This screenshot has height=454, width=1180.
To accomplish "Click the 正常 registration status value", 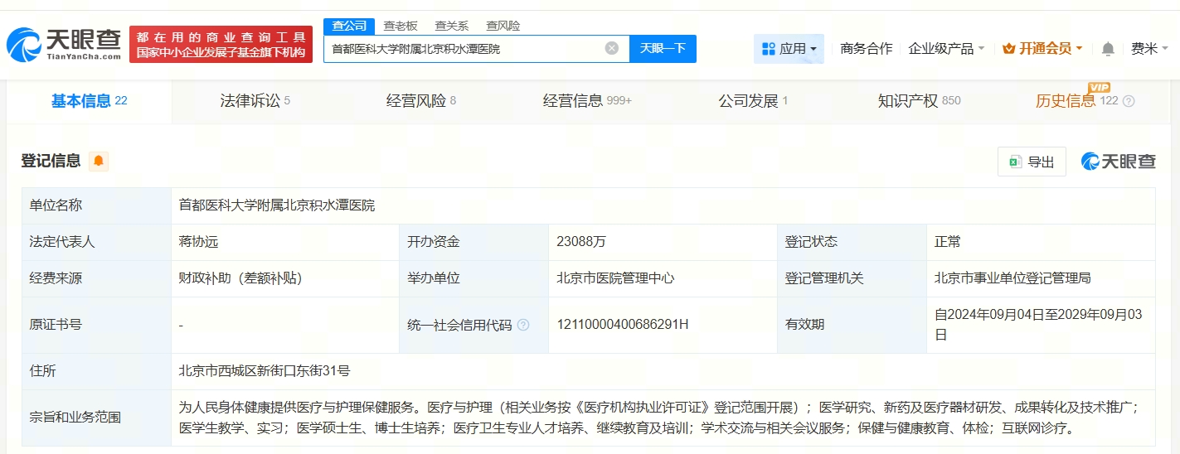I will point(948,242).
